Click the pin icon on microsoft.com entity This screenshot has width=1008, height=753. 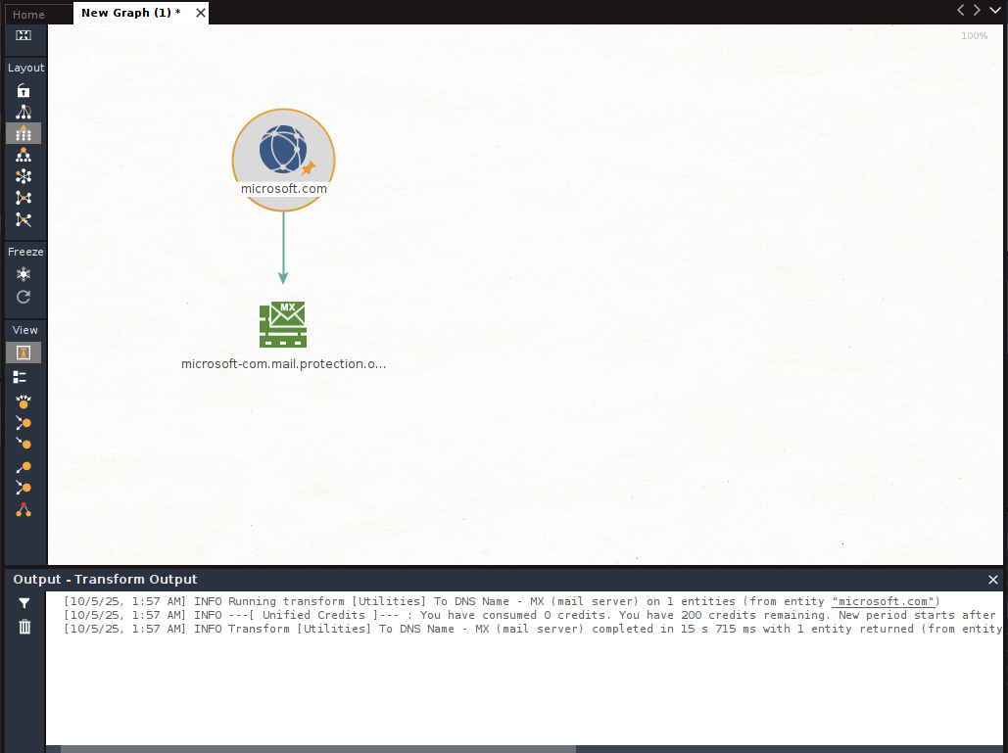(309, 167)
